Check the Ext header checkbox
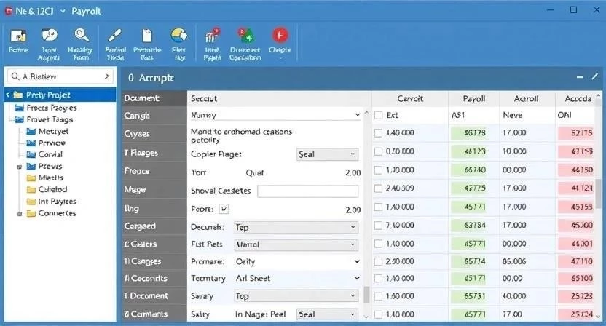Viewport: 606px width, 326px height. pos(379,115)
